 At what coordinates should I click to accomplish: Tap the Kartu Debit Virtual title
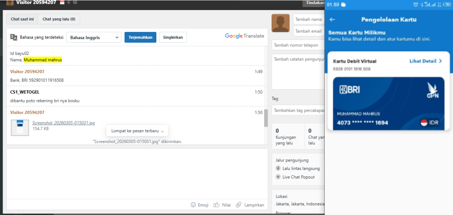[x=355, y=61]
